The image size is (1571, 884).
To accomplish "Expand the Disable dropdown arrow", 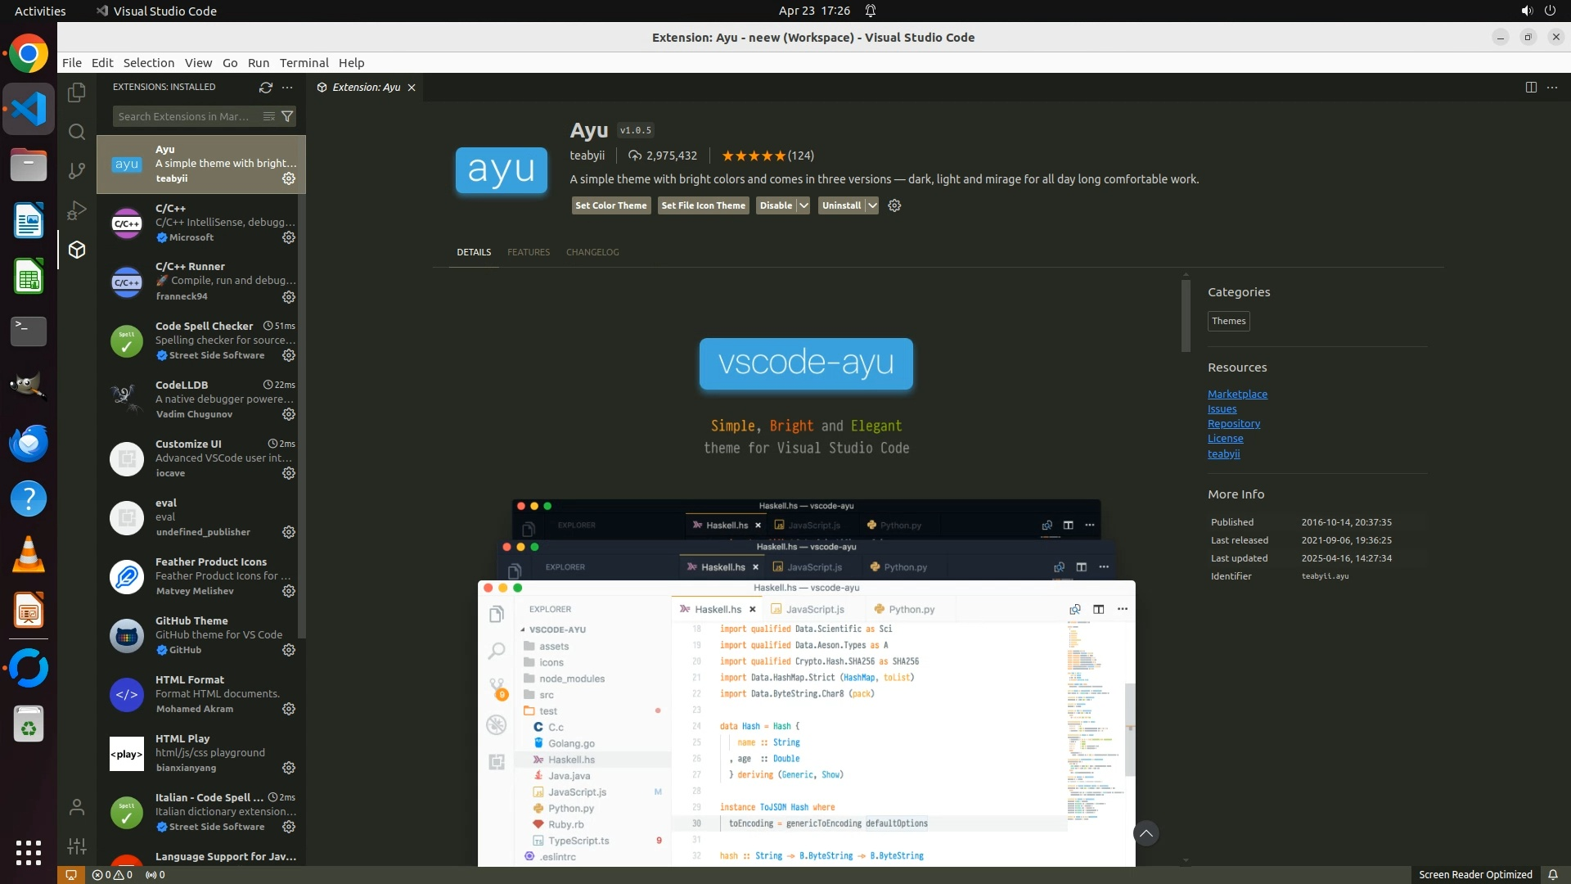I will (804, 205).
